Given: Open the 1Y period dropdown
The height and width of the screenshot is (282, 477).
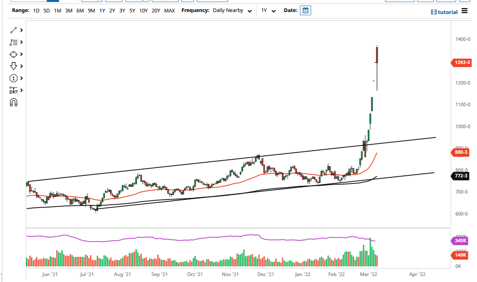Looking at the screenshot, I should (268, 11).
